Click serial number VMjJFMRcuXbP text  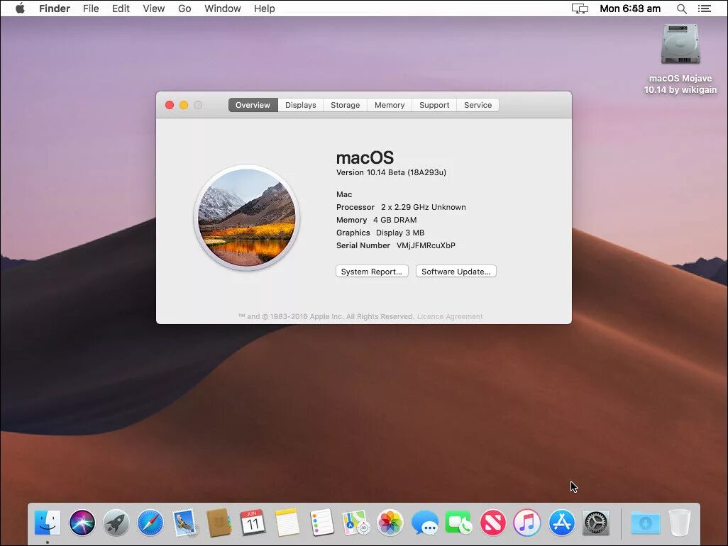(x=426, y=245)
